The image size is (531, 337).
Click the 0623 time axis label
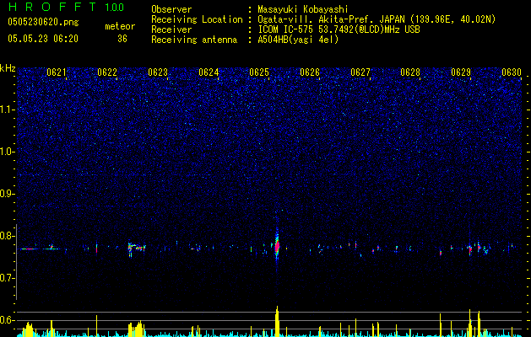tap(158, 72)
